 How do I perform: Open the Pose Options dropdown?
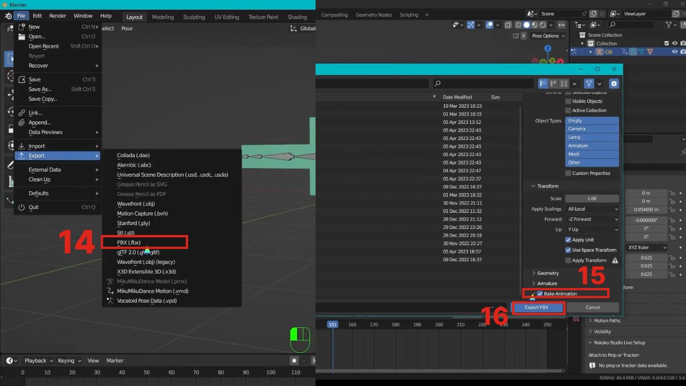[x=548, y=35]
